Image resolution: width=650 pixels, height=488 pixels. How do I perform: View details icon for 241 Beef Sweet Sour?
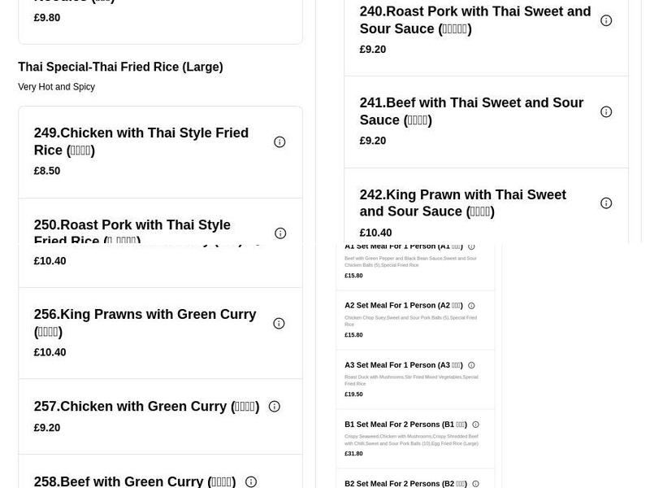606,111
